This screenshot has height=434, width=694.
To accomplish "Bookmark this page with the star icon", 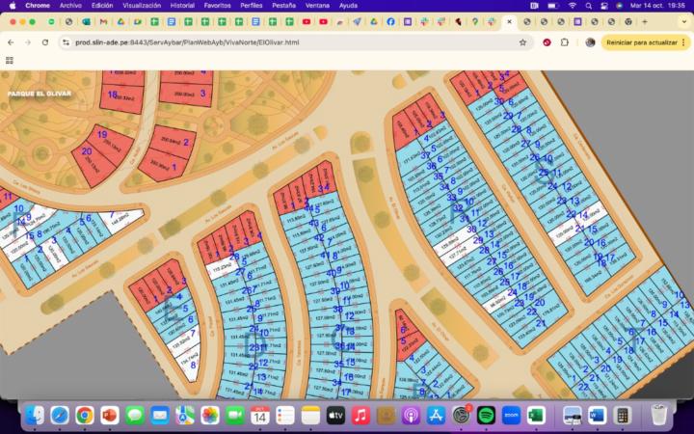I will pos(522,42).
